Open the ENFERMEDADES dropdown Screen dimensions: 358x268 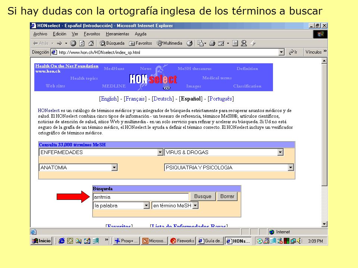(x=101, y=152)
